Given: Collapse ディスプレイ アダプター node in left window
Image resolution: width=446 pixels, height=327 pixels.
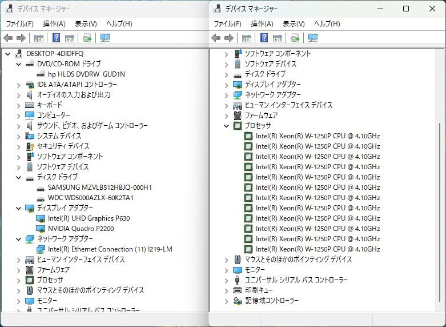Looking at the screenshot, I should click(x=18, y=208).
